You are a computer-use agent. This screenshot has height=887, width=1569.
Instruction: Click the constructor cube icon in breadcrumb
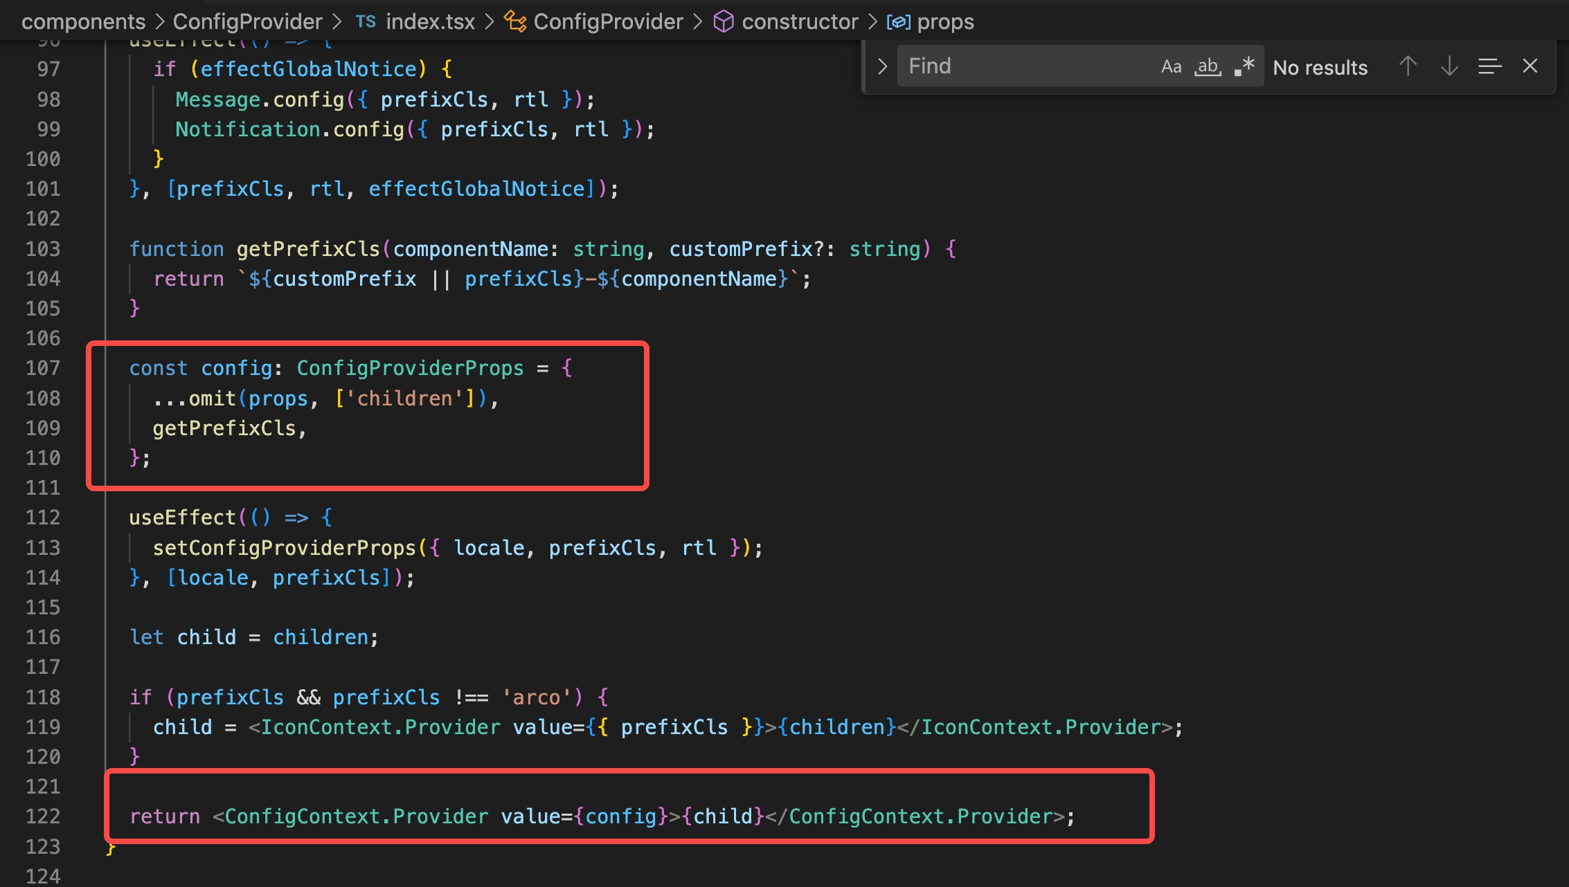click(723, 21)
